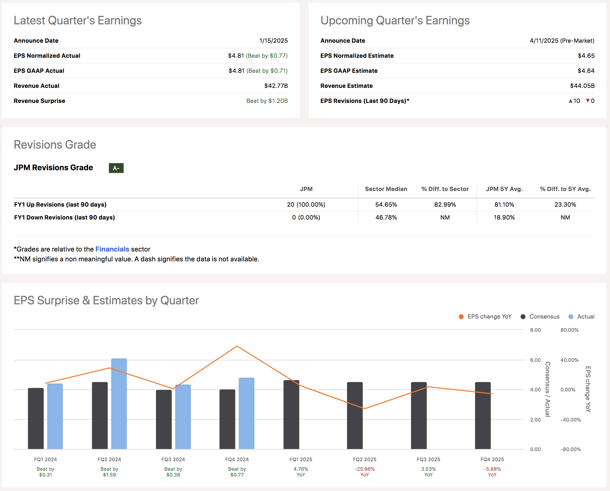Click the green up-revisions triangle icon

click(571, 101)
